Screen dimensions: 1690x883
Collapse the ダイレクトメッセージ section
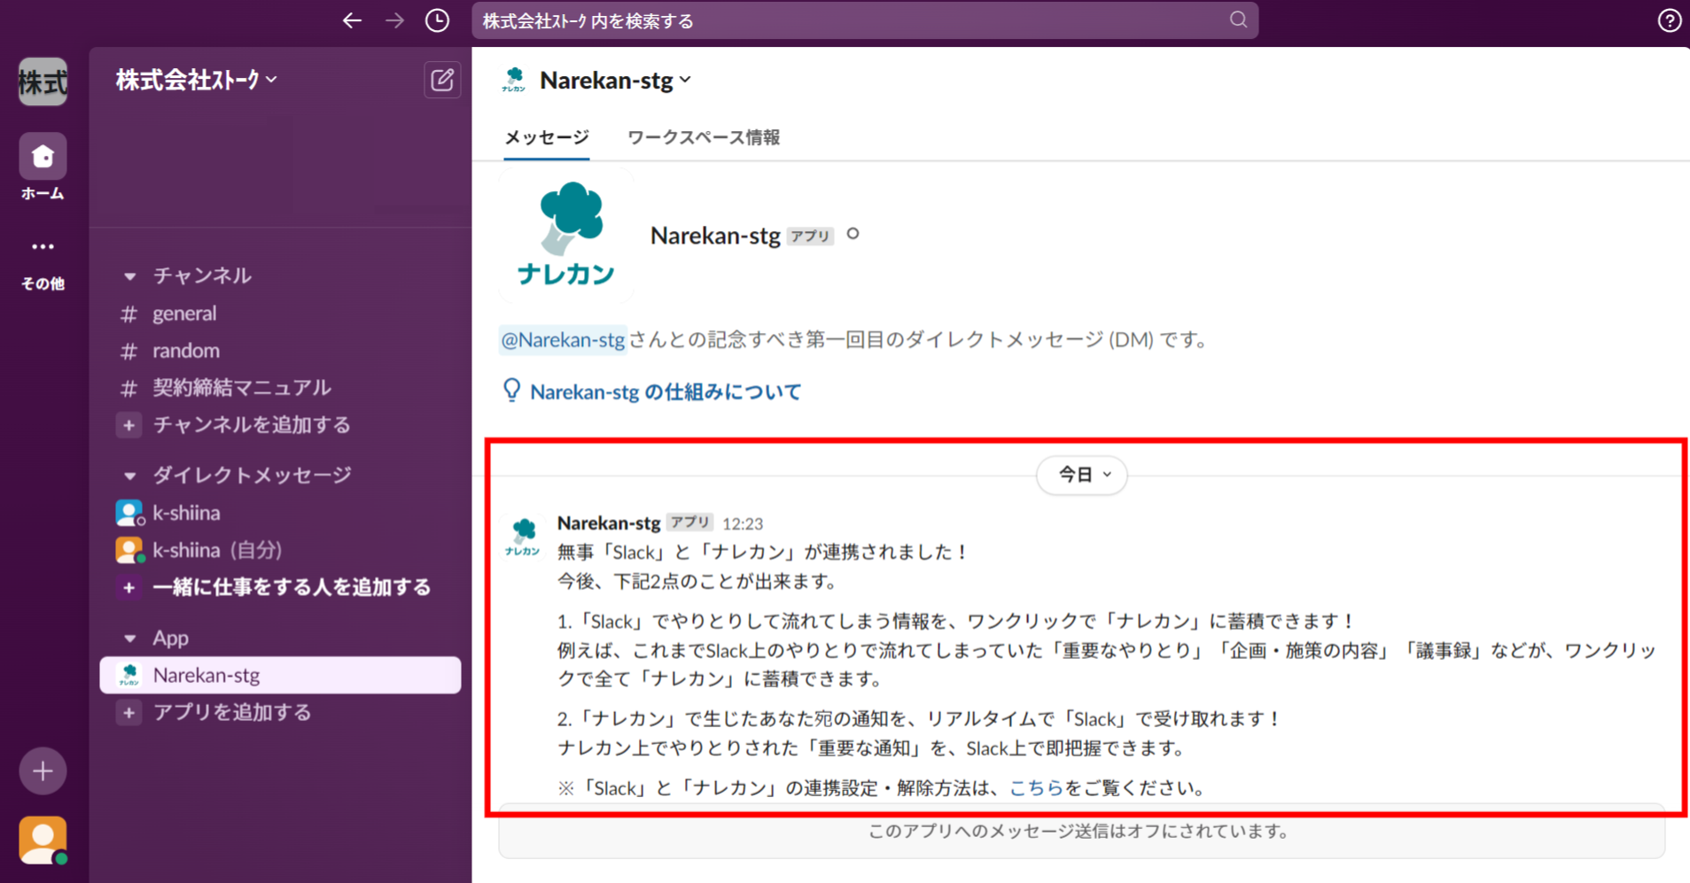(129, 476)
